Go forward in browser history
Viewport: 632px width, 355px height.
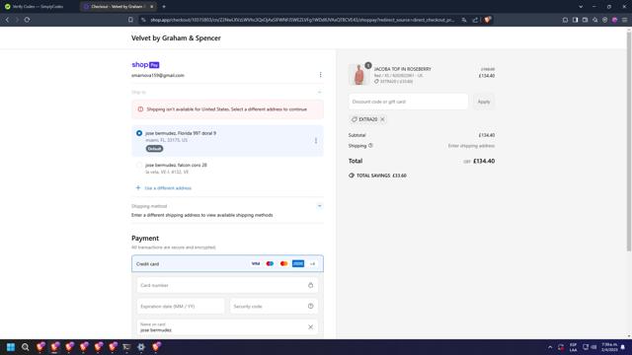point(17,20)
